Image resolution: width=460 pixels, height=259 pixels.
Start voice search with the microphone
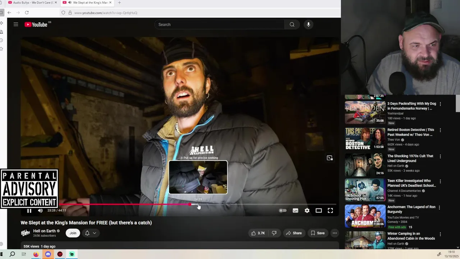click(308, 24)
